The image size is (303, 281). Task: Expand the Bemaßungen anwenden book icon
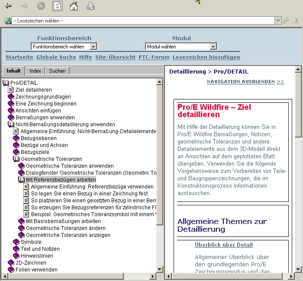(x=11, y=118)
